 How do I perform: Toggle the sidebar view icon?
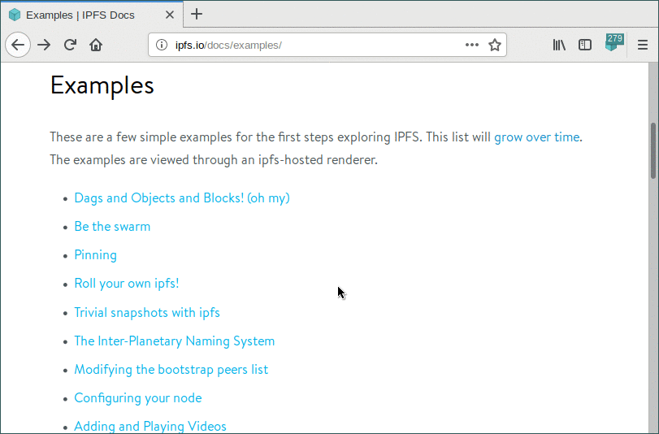pos(584,45)
